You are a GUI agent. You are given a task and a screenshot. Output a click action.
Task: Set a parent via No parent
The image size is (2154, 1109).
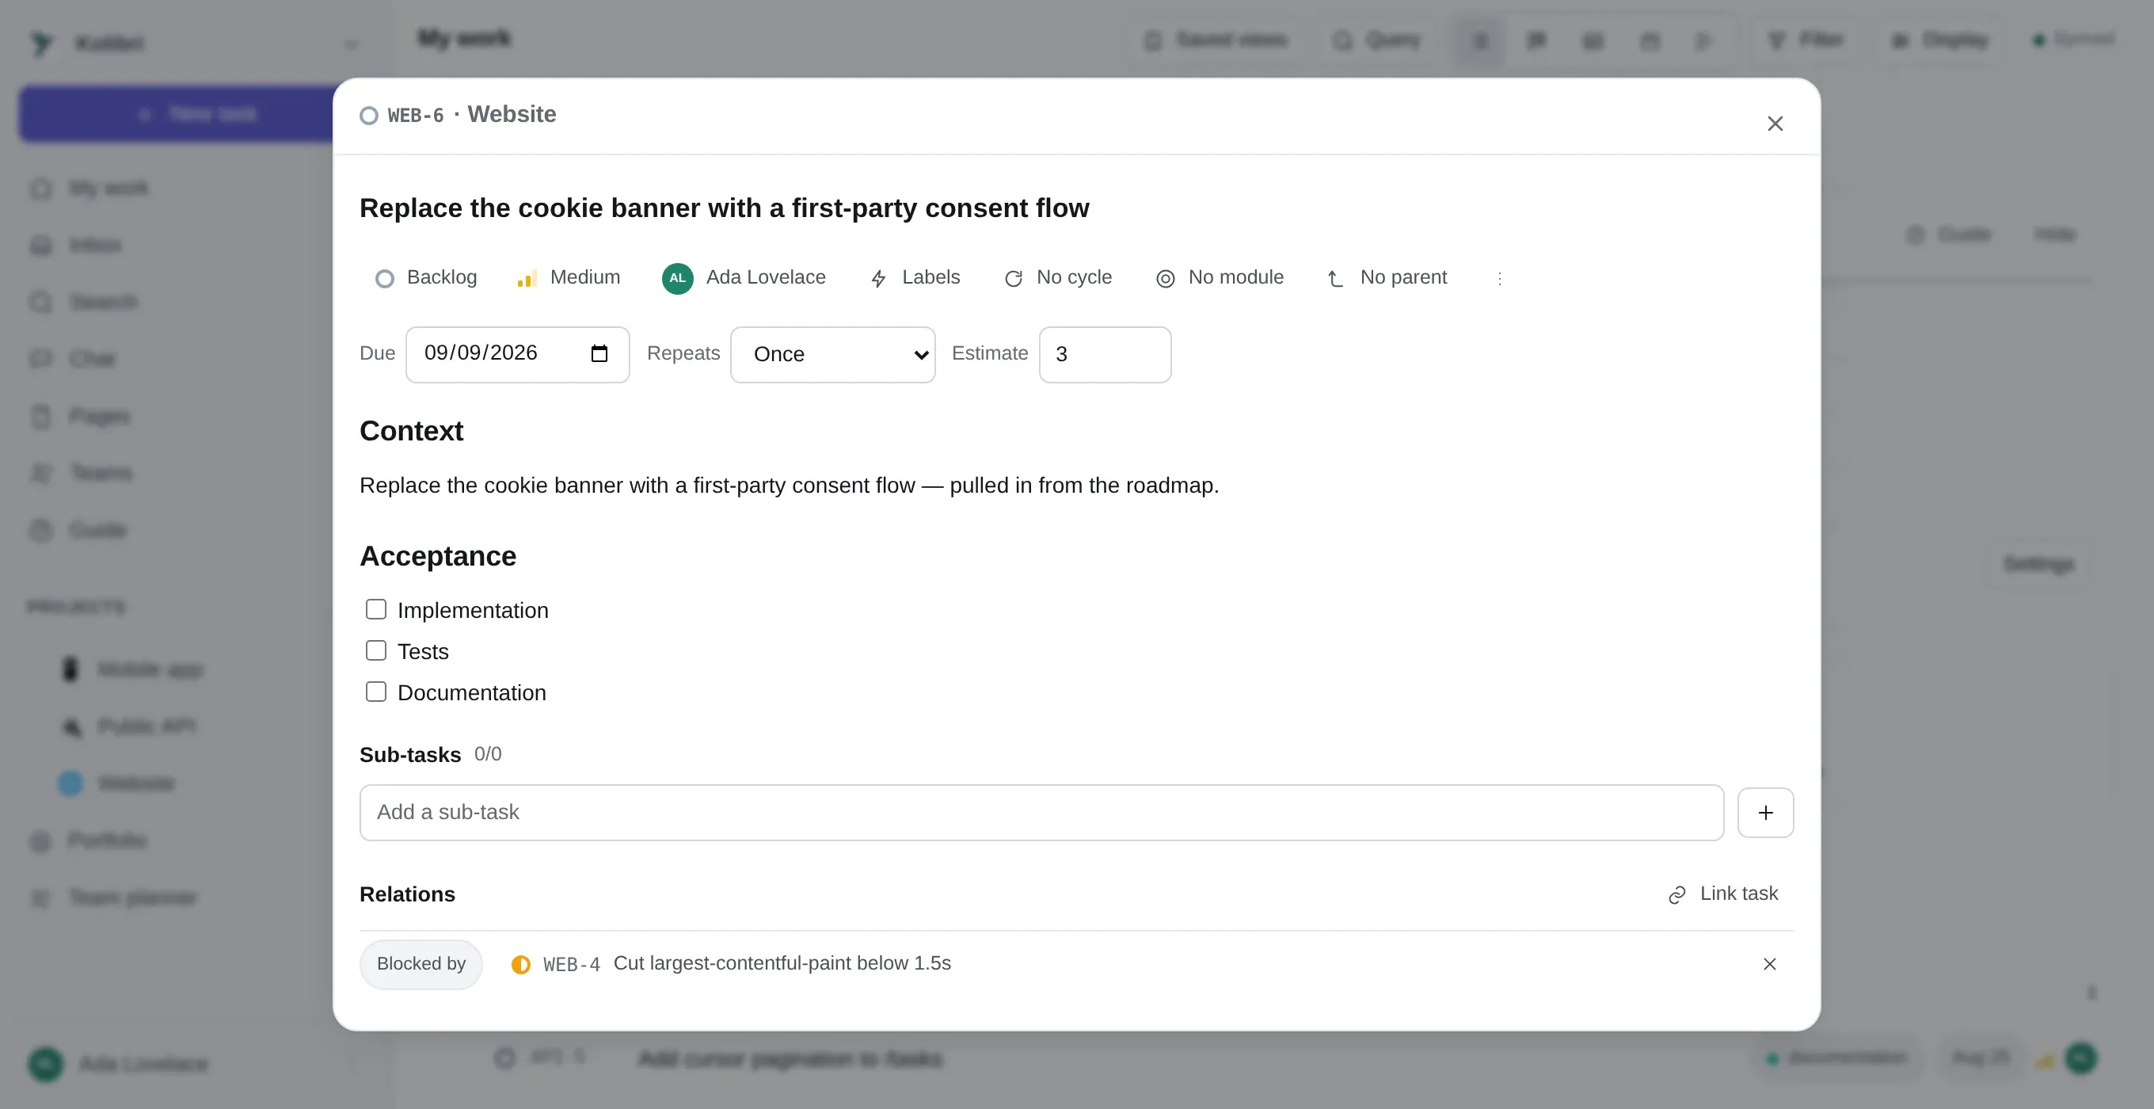click(x=1387, y=278)
